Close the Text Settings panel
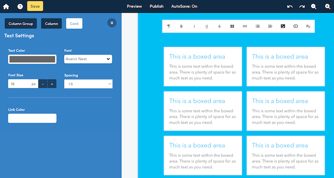The height and width of the screenshot is (178, 334). (112, 23)
